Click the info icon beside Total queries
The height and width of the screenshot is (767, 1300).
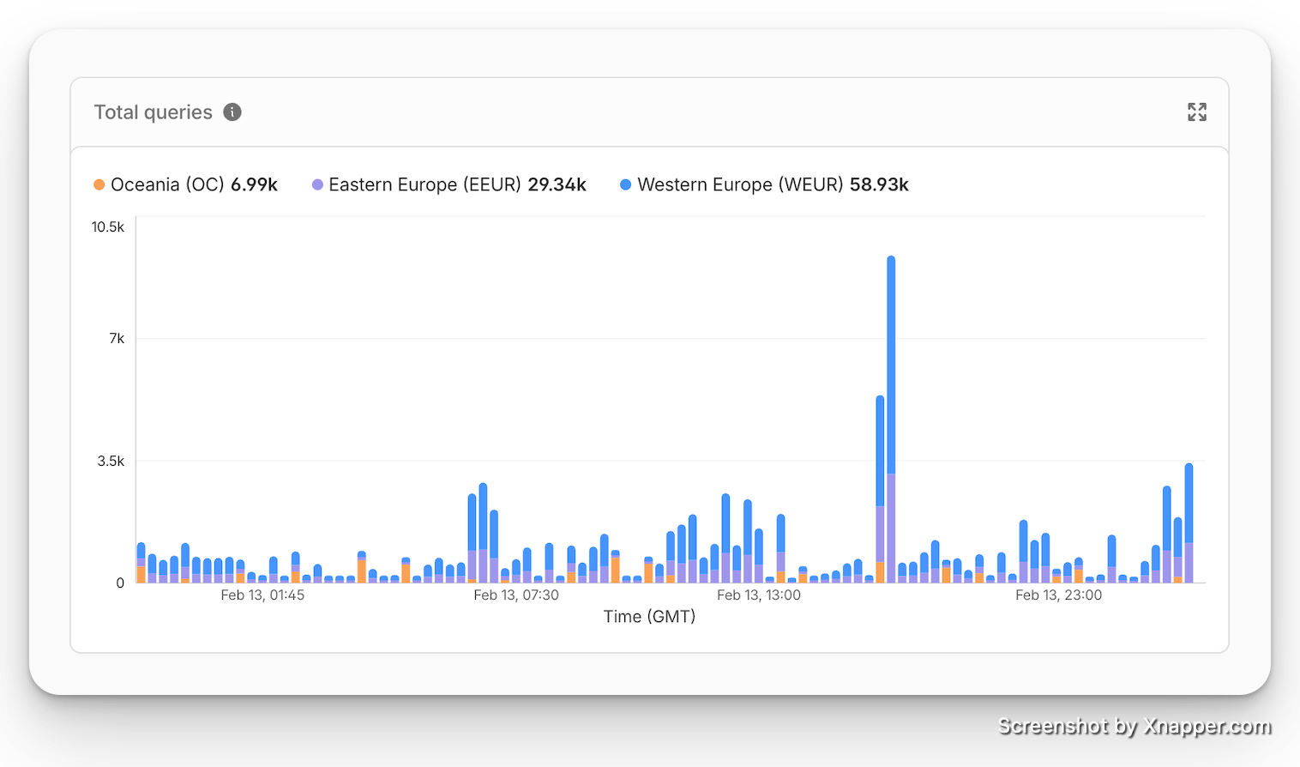(x=231, y=112)
